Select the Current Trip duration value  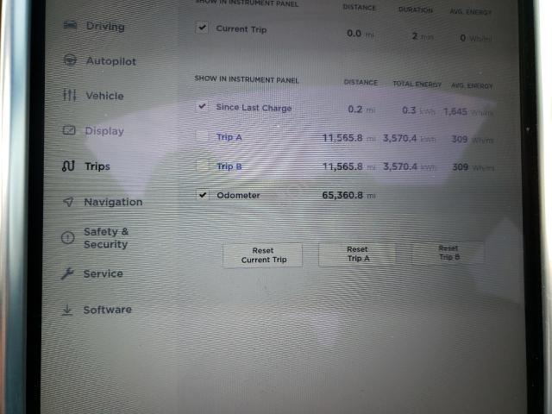pyautogui.click(x=422, y=36)
